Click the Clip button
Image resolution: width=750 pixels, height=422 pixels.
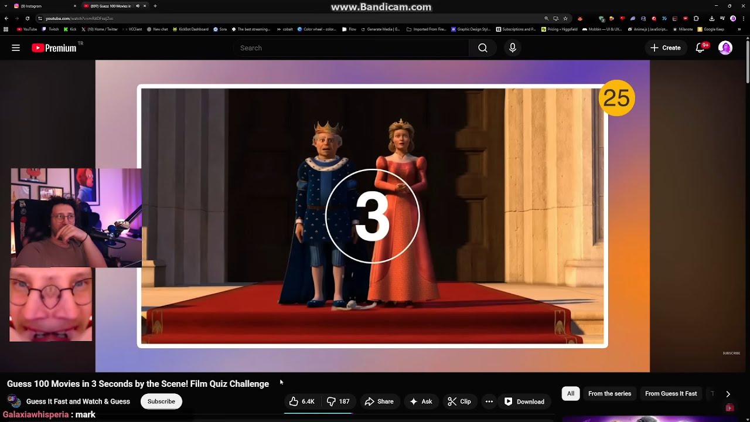pos(459,401)
